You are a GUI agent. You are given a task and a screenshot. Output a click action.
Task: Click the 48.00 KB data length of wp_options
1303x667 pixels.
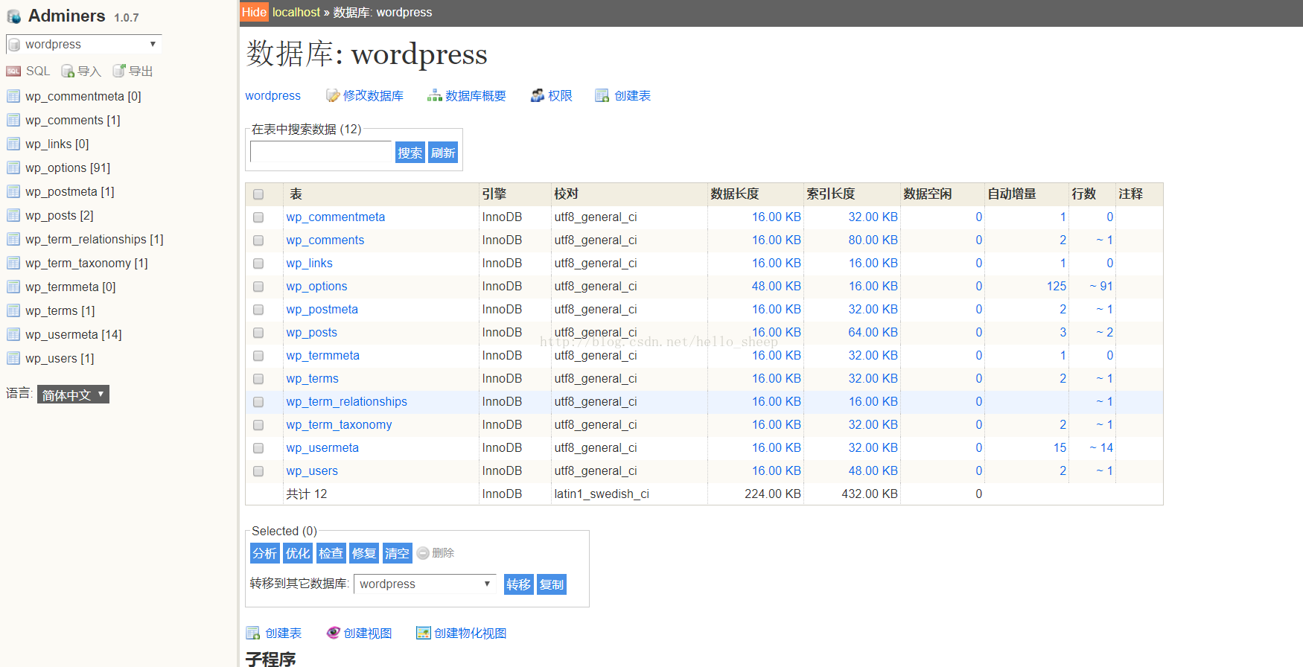(x=777, y=287)
